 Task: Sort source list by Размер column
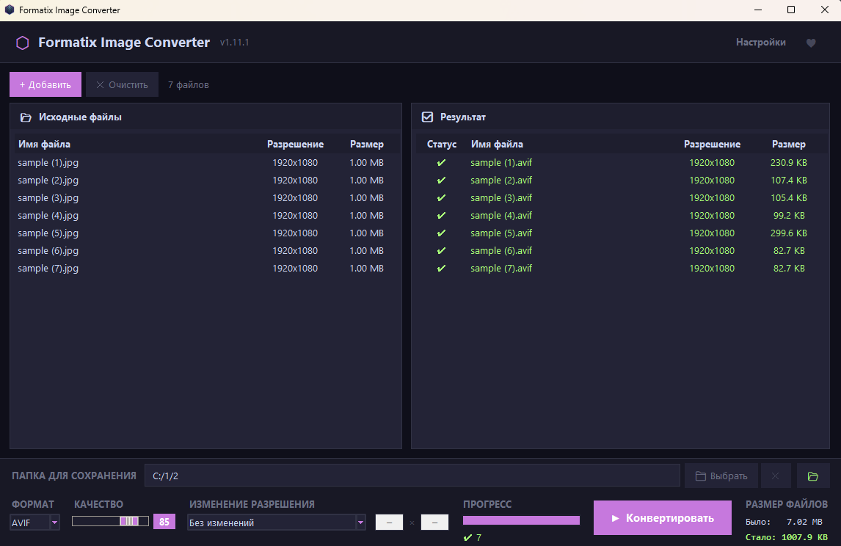[367, 145]
